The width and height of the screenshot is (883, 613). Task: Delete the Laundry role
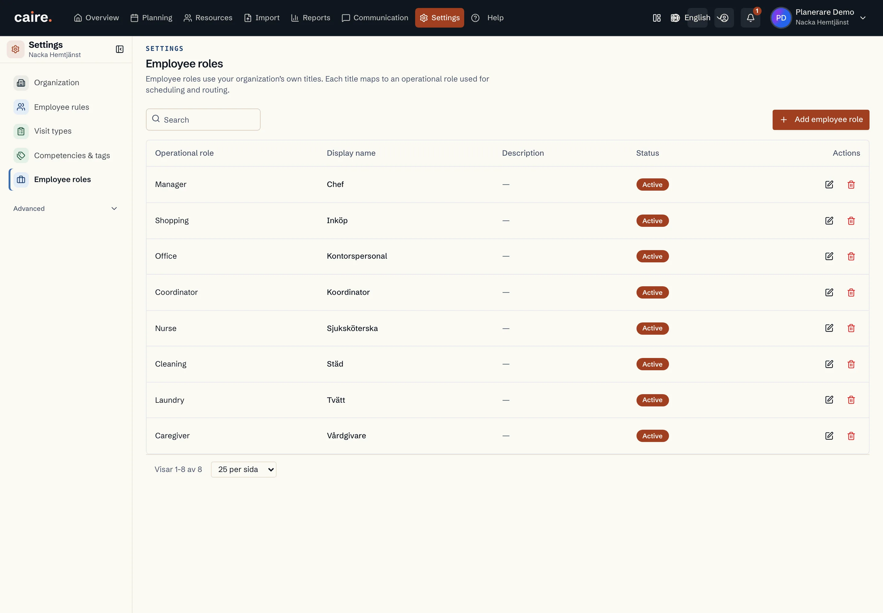click(x=851, y=400)
